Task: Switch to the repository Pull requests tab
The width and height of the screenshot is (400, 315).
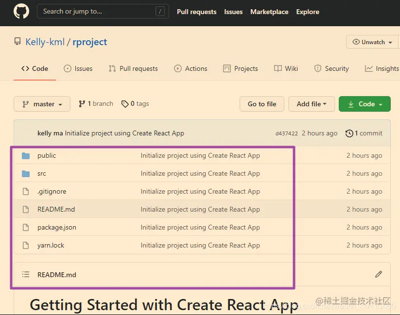Action: pos(133,68)
